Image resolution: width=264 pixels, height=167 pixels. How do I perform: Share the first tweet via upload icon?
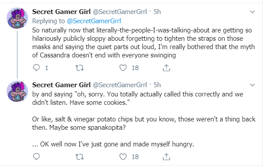(x=166, y=68)
